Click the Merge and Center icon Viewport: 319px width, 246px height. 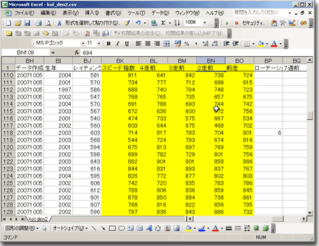point(167,43)
